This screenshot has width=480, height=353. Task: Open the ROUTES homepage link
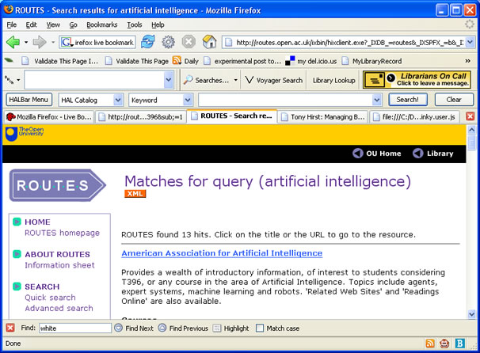click(62, 233)
